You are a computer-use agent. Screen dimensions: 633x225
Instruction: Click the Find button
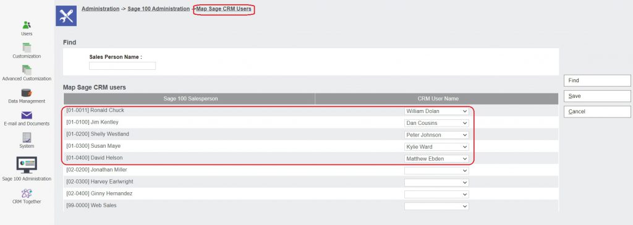pos(597,80)
